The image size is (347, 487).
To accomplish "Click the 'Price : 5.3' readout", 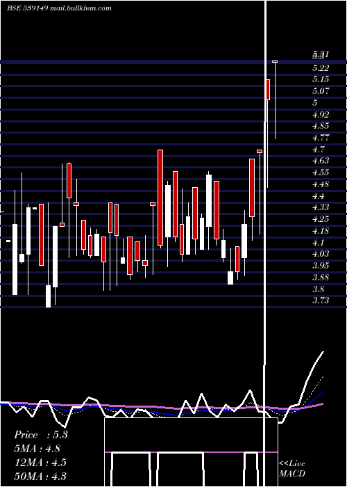I will tap(40, 435).
